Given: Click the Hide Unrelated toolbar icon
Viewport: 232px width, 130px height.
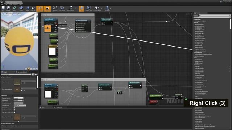Looking at the screenshot, I should point(70,8).
